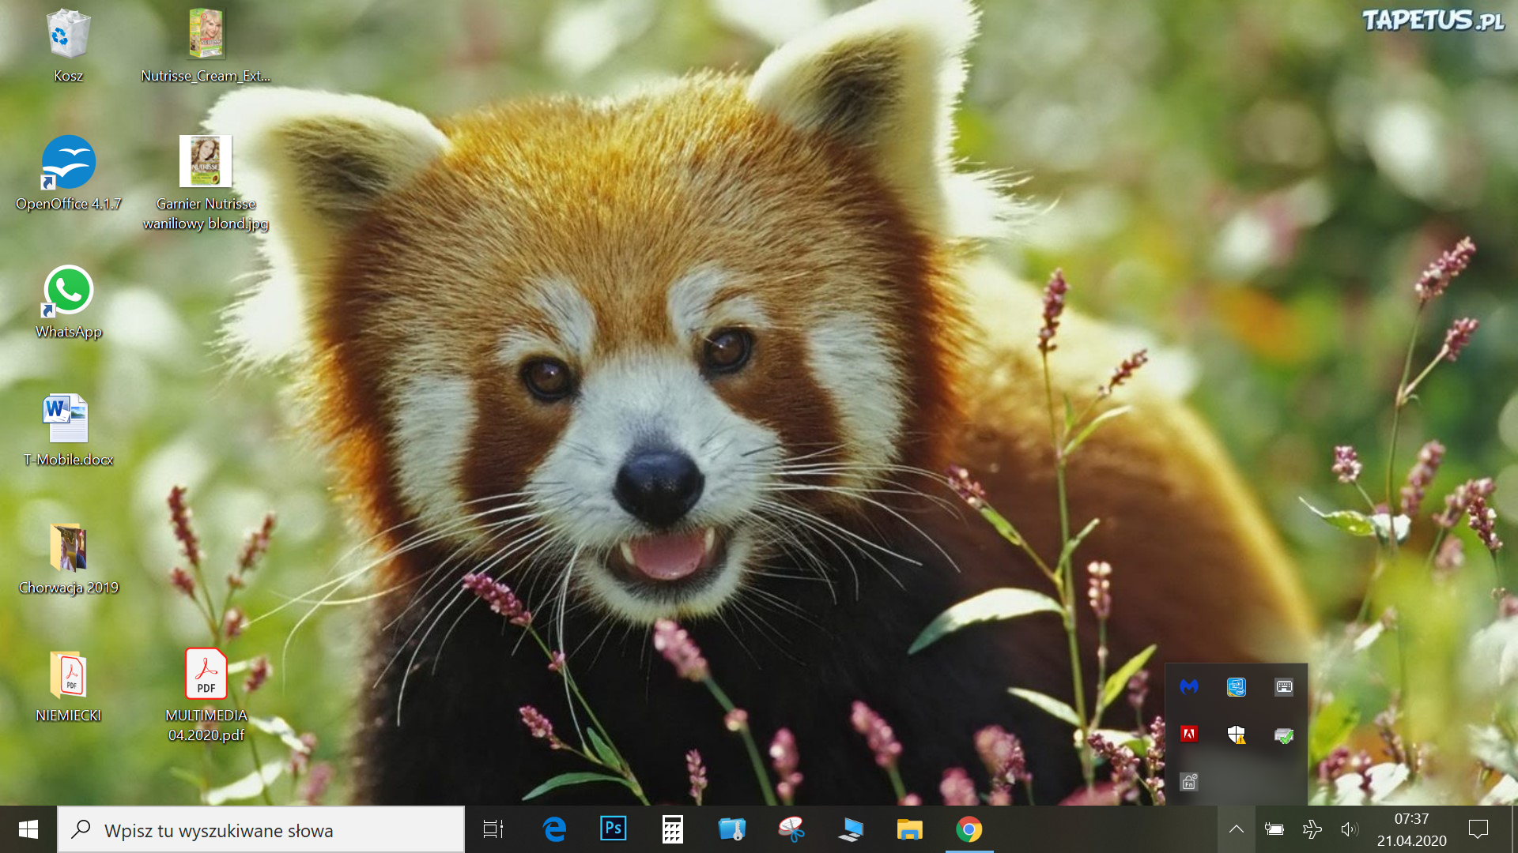Image resolution: width=1518 pixels, height=853 pixels.
Task: Open the Windows Start menu
Action: (28, 829)
